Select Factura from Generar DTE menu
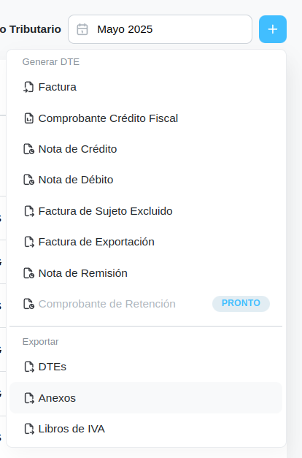 pyautogui.click(x=146, y=87)
